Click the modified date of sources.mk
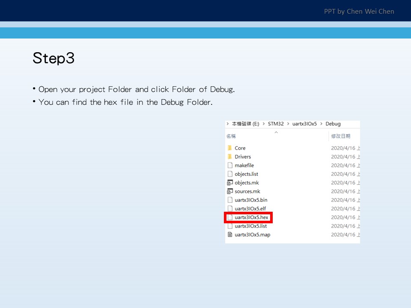Screen dimensions: 411x308 (x=345, y=191)
